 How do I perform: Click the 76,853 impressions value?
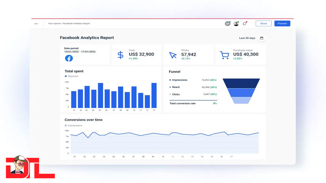click(205, 80)
